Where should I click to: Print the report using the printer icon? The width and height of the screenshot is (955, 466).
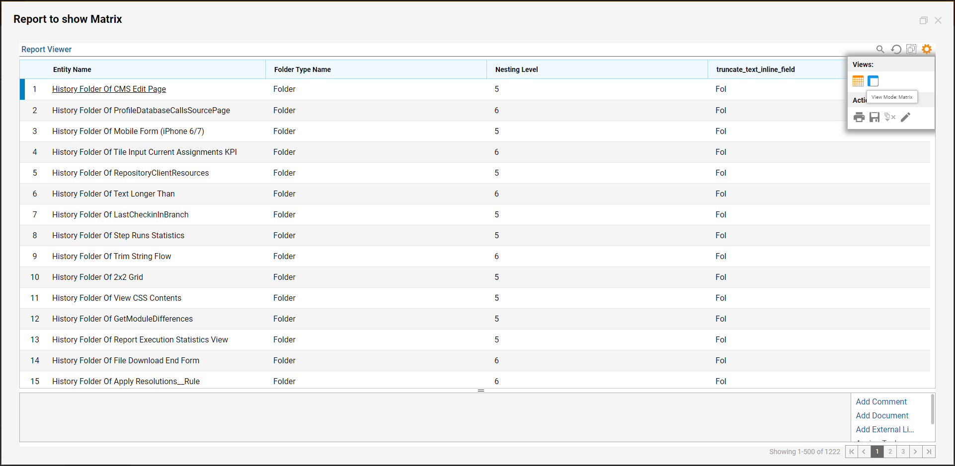(859, 117)
